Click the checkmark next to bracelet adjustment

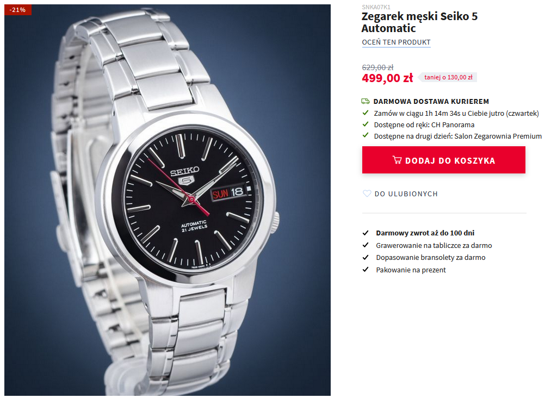tap(366, 258)
